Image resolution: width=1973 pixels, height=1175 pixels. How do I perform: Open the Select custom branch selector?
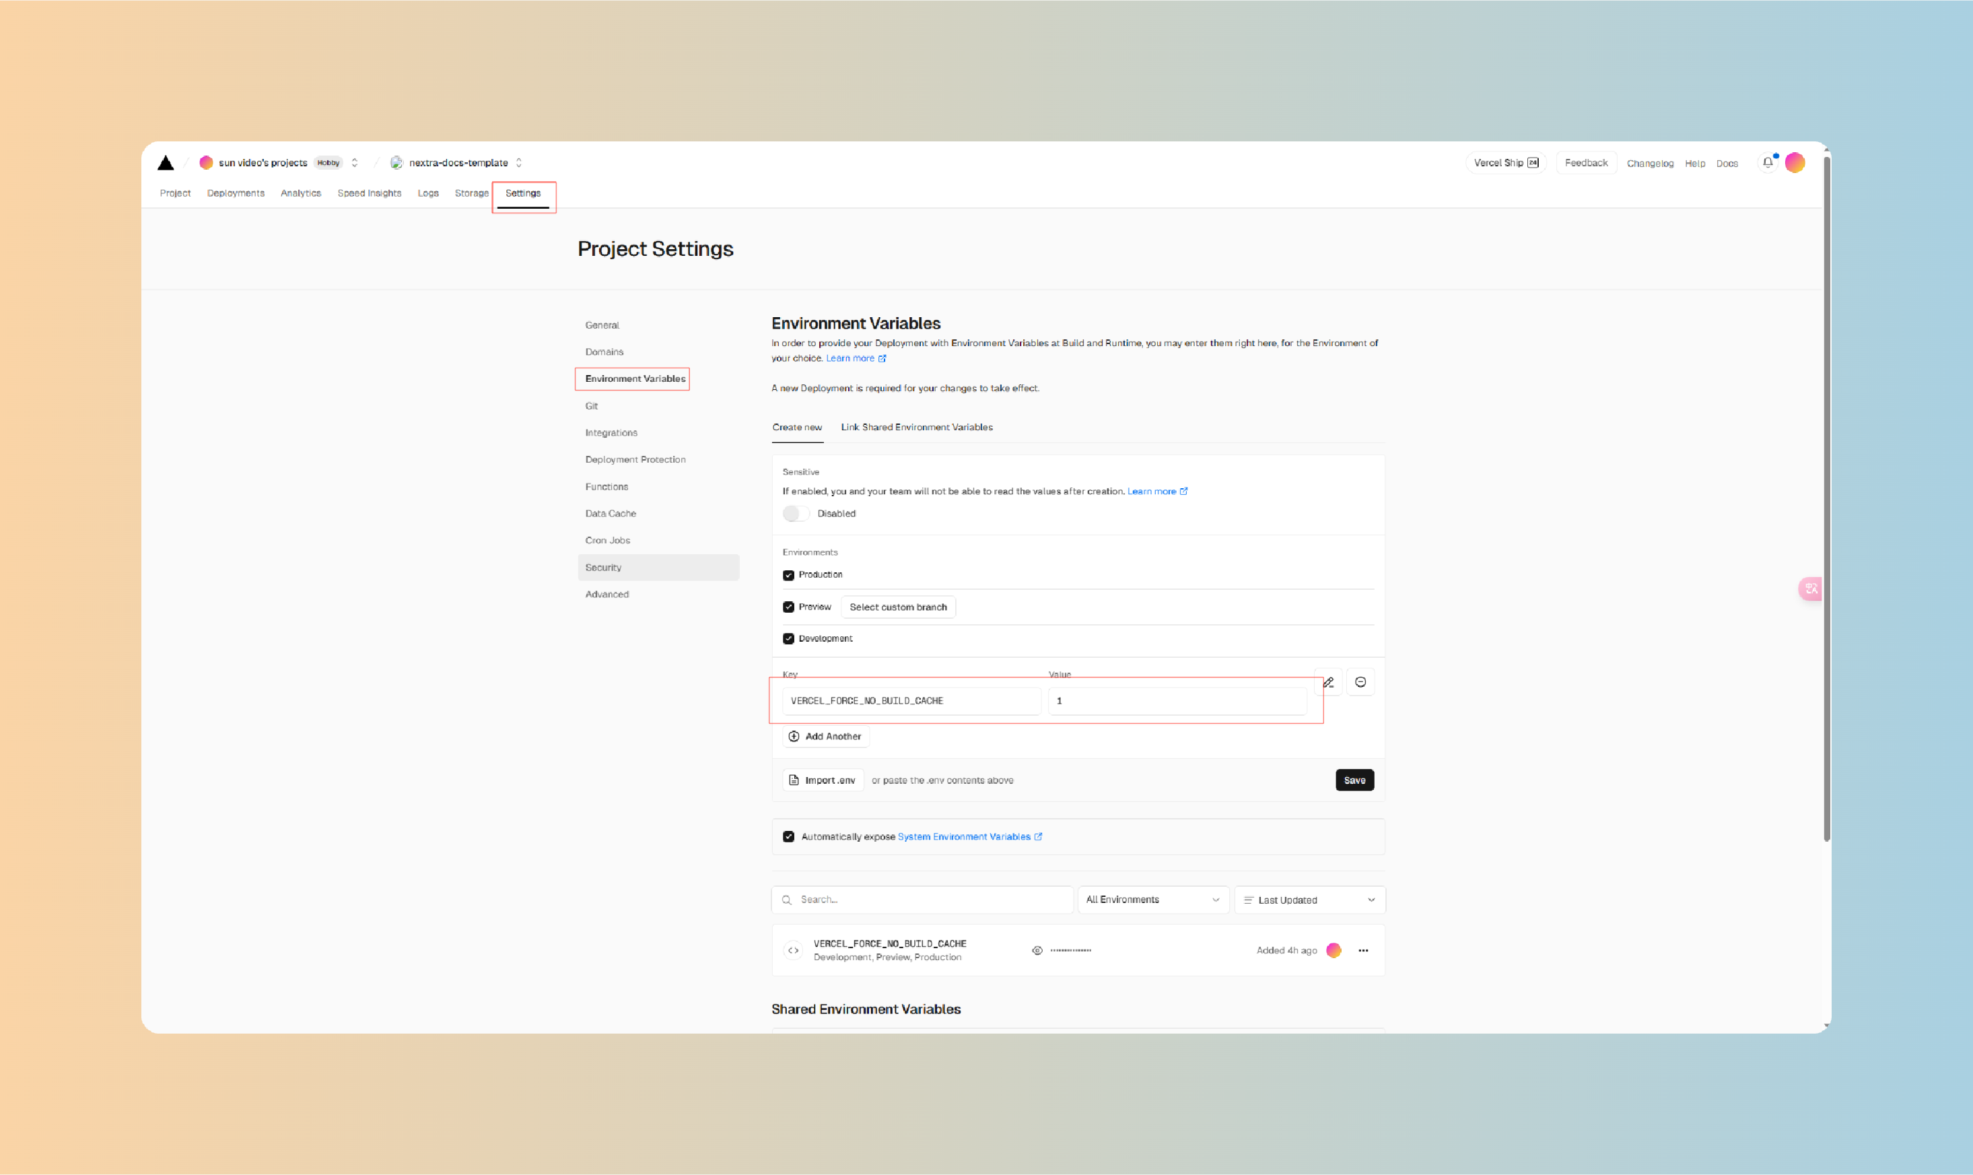click(898, 607)
